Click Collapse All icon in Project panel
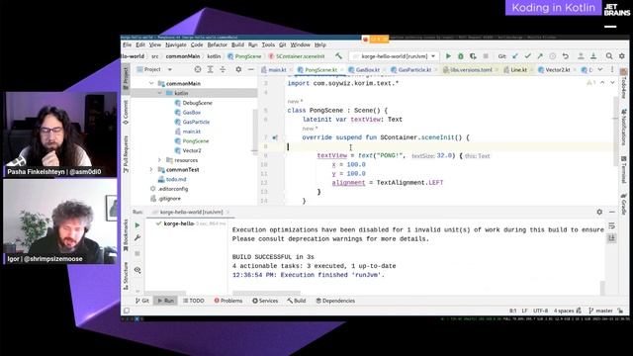 [223, 69]
